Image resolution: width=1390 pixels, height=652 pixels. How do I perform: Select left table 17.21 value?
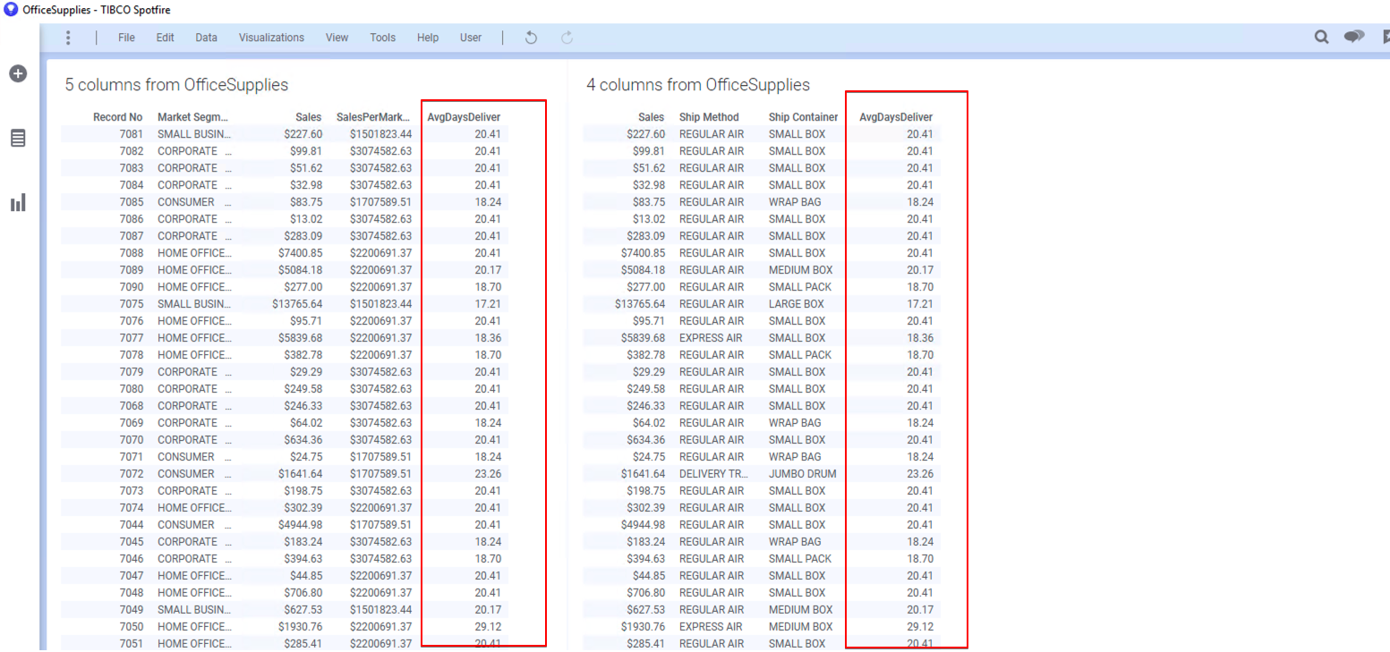pos(488,304)
